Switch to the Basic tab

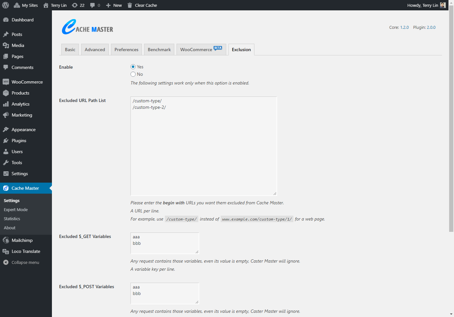(70, 50)
